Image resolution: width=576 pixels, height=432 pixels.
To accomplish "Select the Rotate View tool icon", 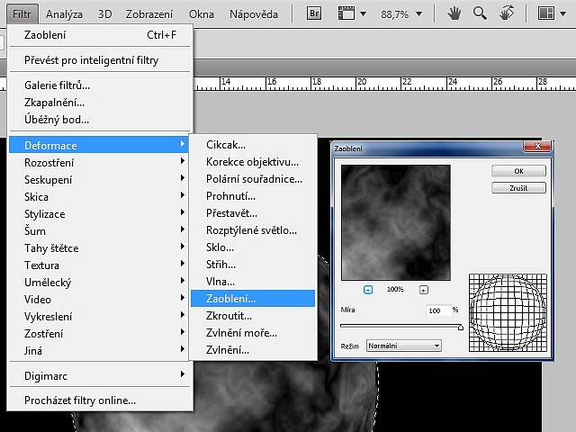I will point(507,14).
